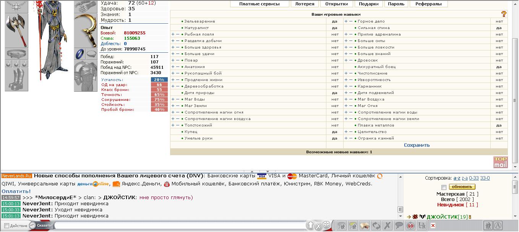
Task: Click the small red X icon
Action: (x=433, y=226)
